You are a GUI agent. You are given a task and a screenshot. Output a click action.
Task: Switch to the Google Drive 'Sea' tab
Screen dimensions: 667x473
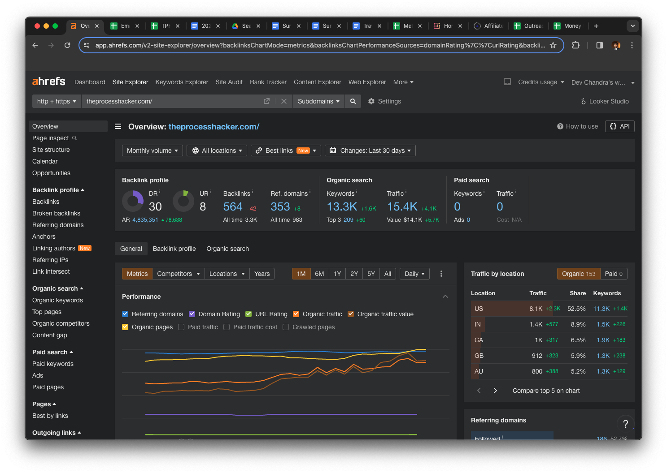click(x=246, y=26)
